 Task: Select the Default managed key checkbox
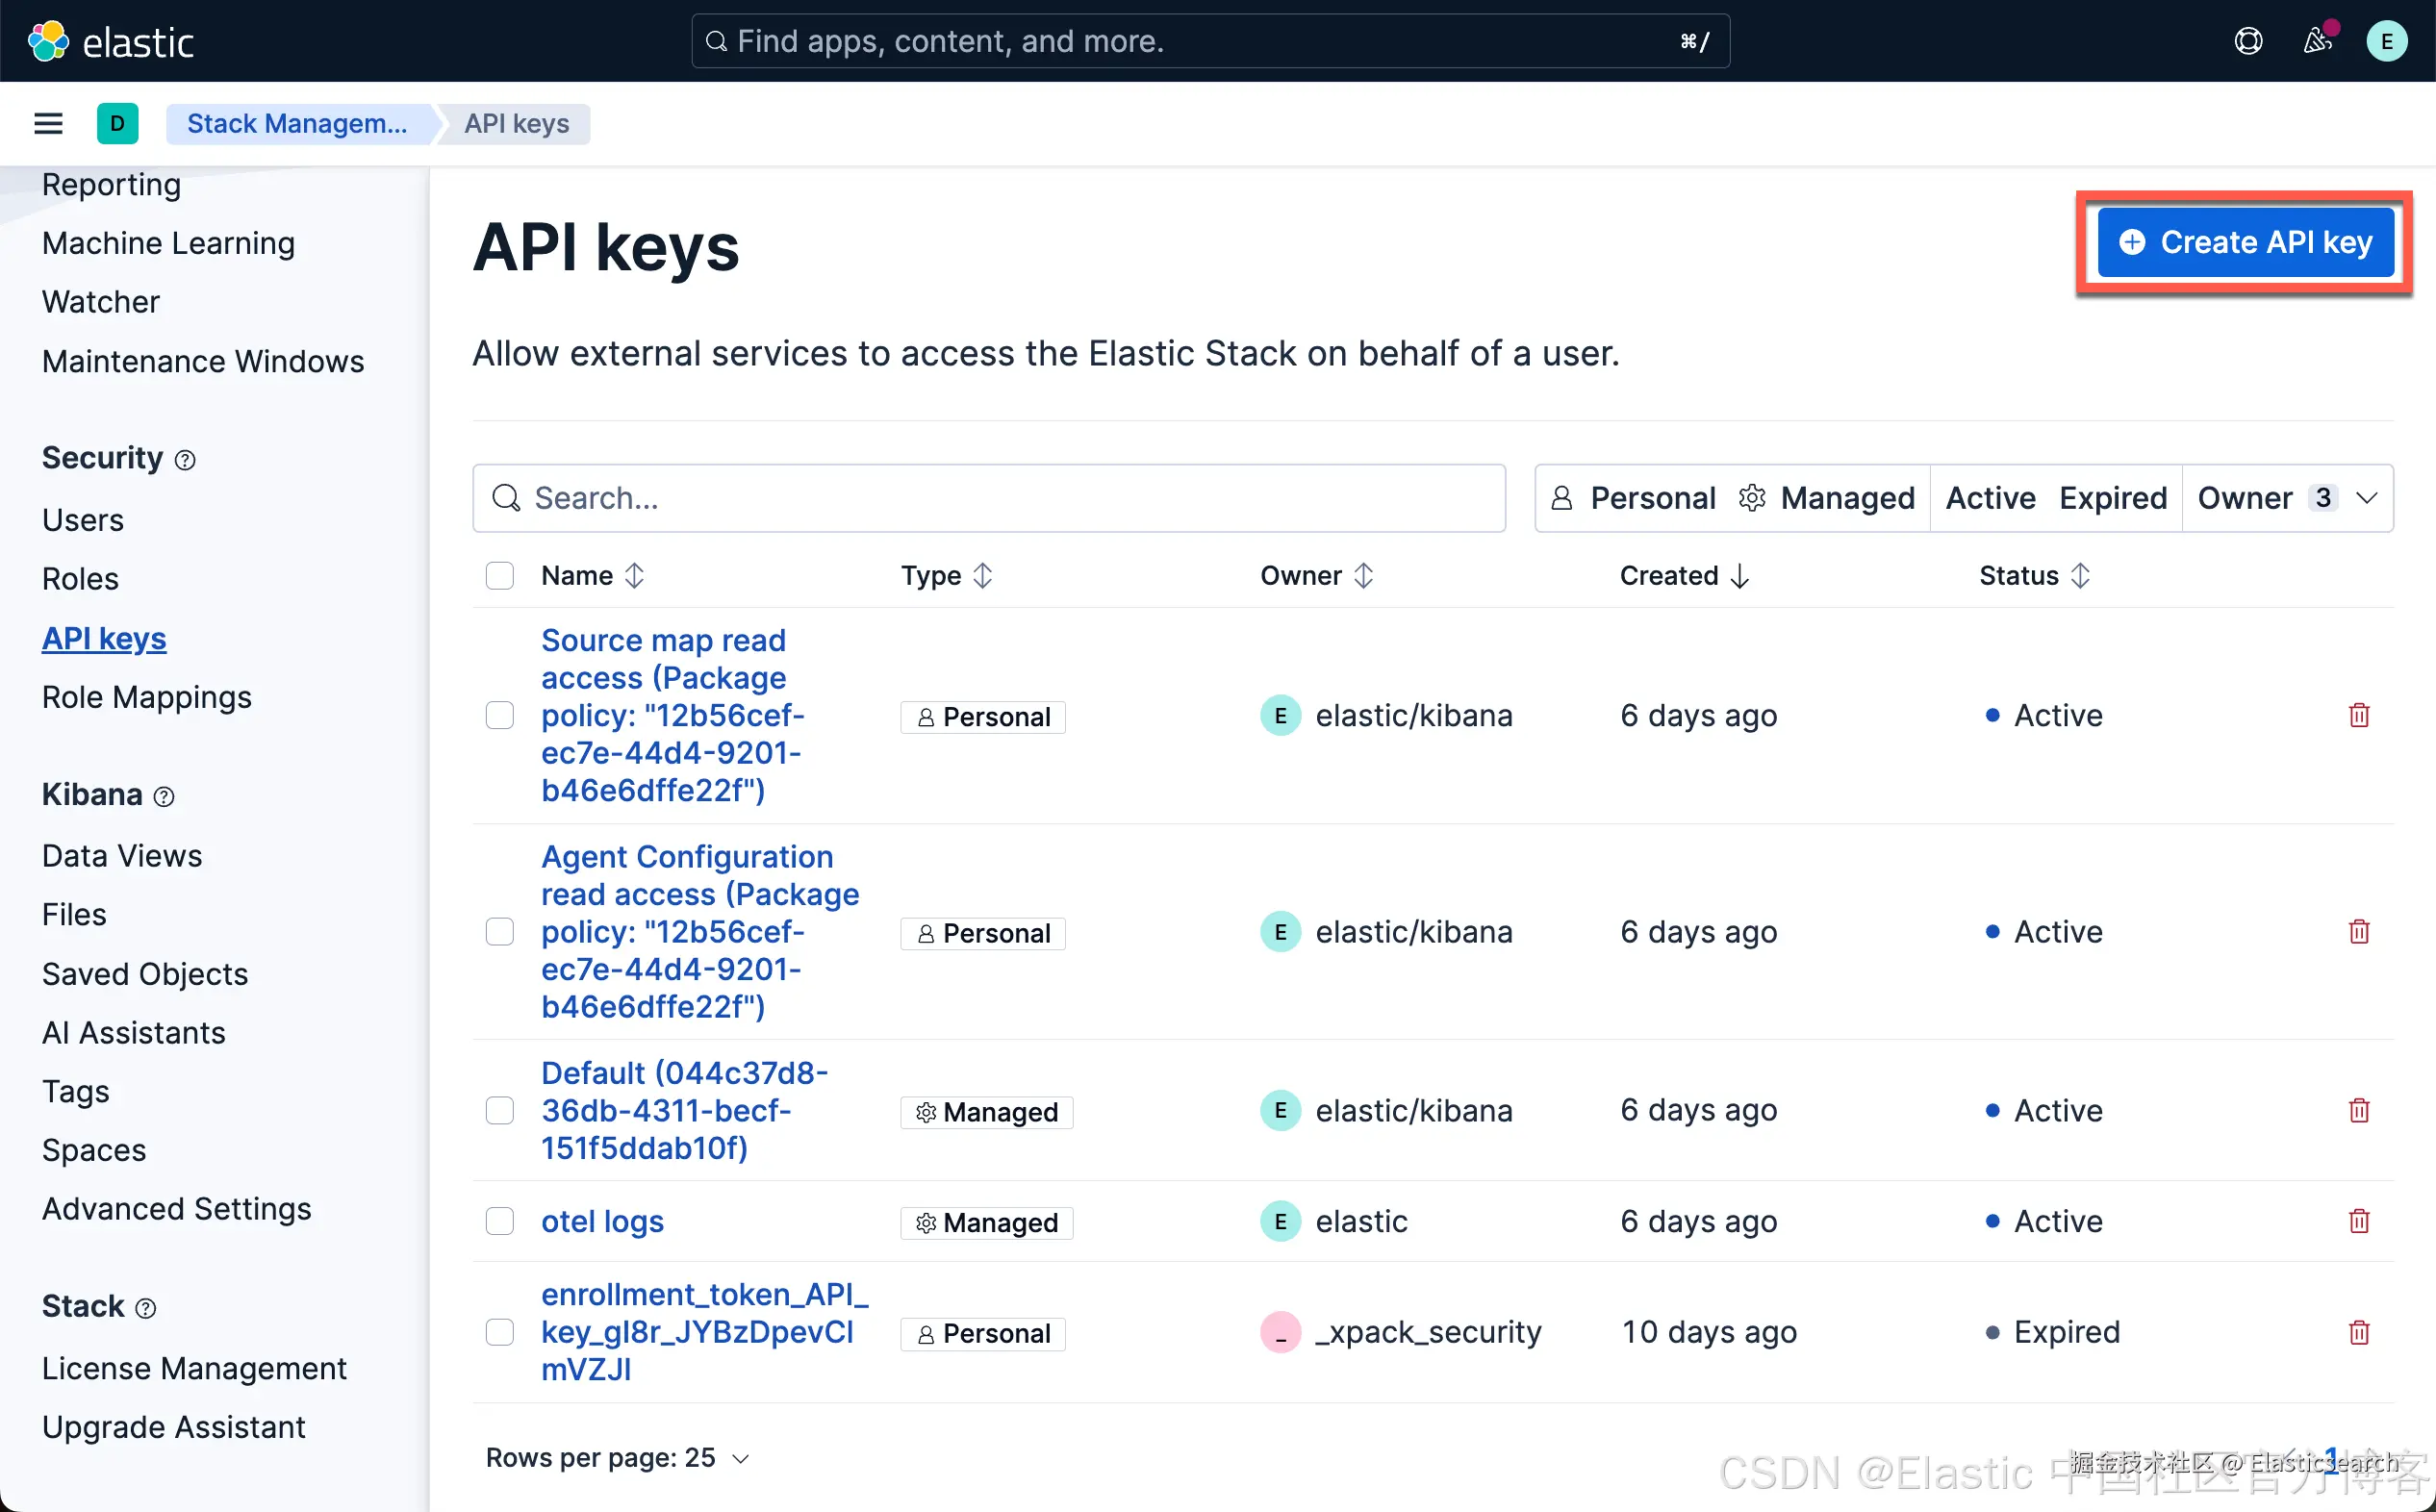pyautogui.click(x=500, y=1110)
